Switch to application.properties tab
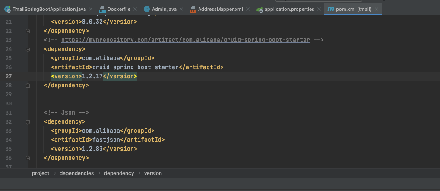Image resolution: width=440 pixels, height=191 pixels. tap(289, 9)
